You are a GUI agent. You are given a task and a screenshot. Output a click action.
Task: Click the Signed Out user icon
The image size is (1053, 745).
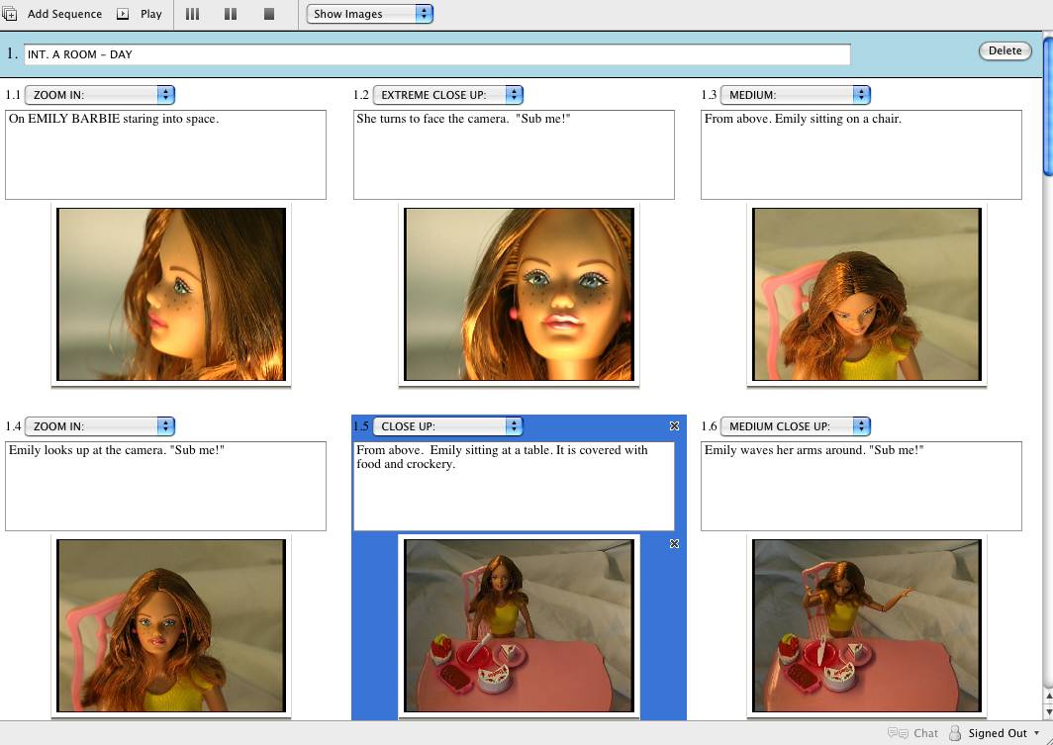[x=954, y=733]
